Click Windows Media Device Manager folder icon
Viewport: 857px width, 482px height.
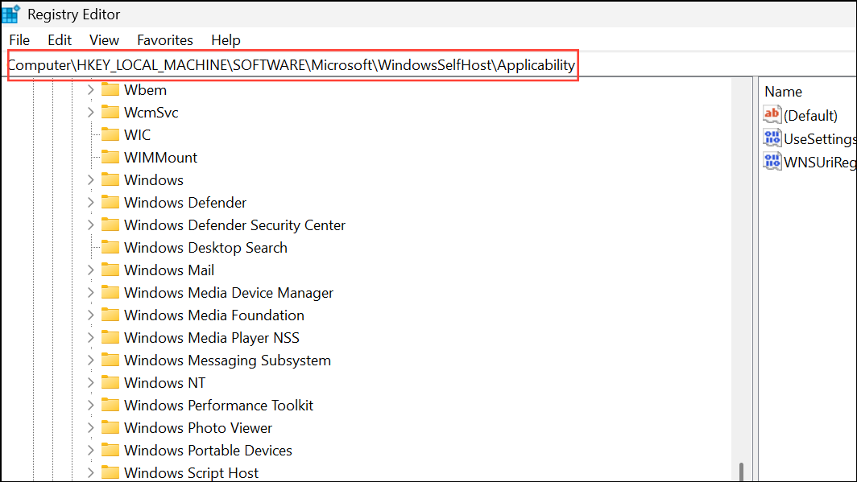[110, 292]
